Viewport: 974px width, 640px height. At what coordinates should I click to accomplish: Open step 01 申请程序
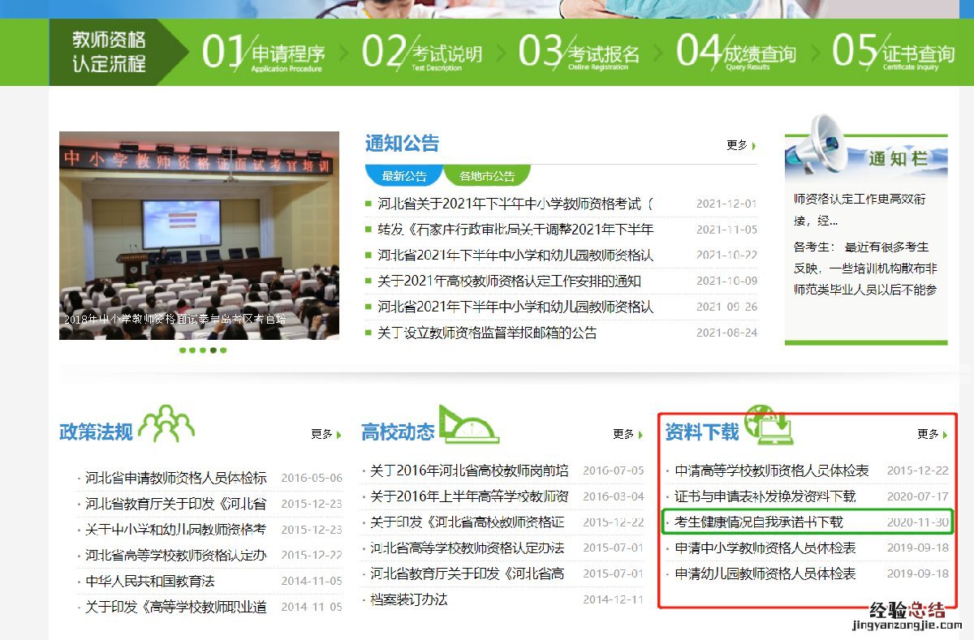264,52
